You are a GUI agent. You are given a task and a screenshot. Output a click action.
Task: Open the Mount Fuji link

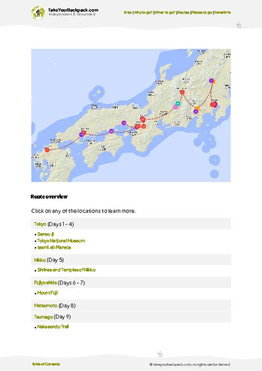tap(48, 293)
